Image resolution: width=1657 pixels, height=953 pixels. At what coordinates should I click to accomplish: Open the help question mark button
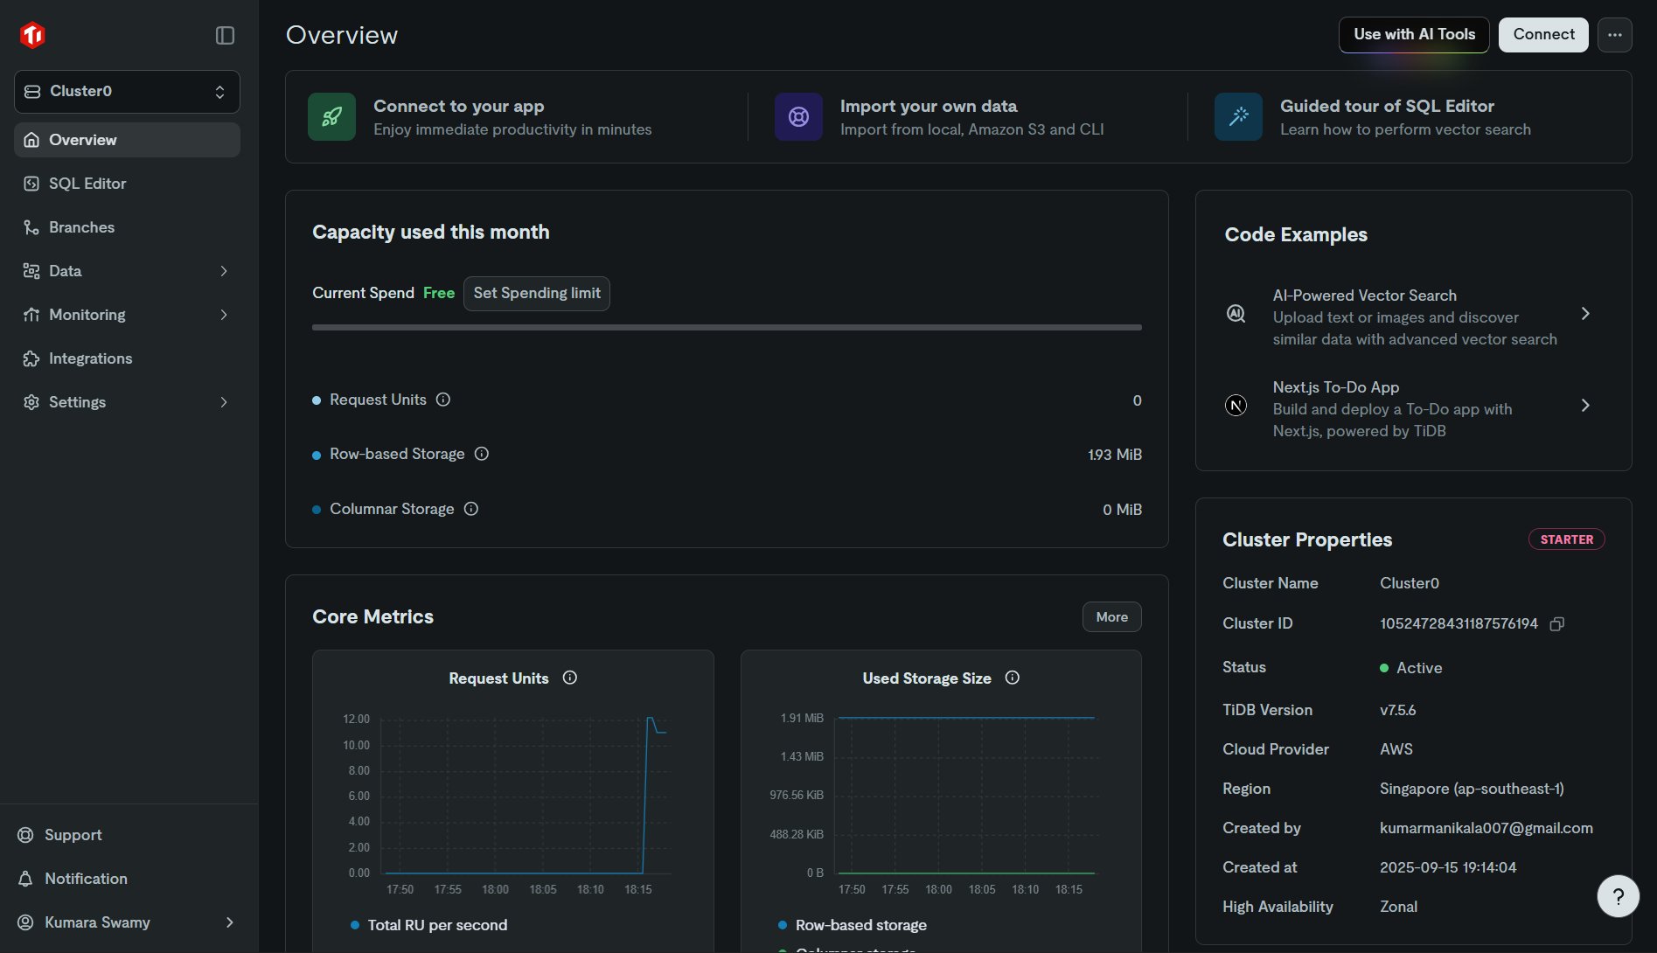click(1618, 896)
